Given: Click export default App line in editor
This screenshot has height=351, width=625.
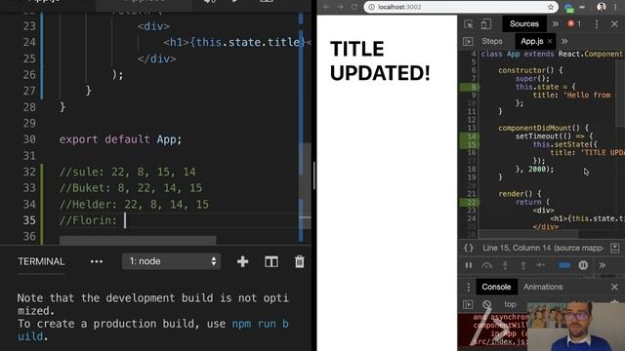Looking at the screenshot, I should pos(120,139).
